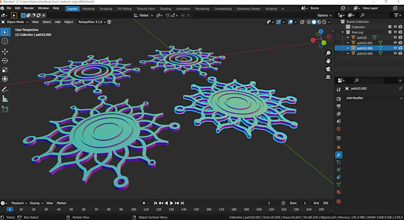
Task: Hide path22.001 via its eye icon
Action: pyautogui.click(x=395, y=43)
